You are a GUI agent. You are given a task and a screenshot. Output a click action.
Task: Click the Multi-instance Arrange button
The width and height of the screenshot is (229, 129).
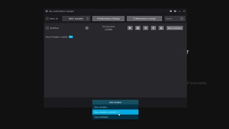point(145,19)
